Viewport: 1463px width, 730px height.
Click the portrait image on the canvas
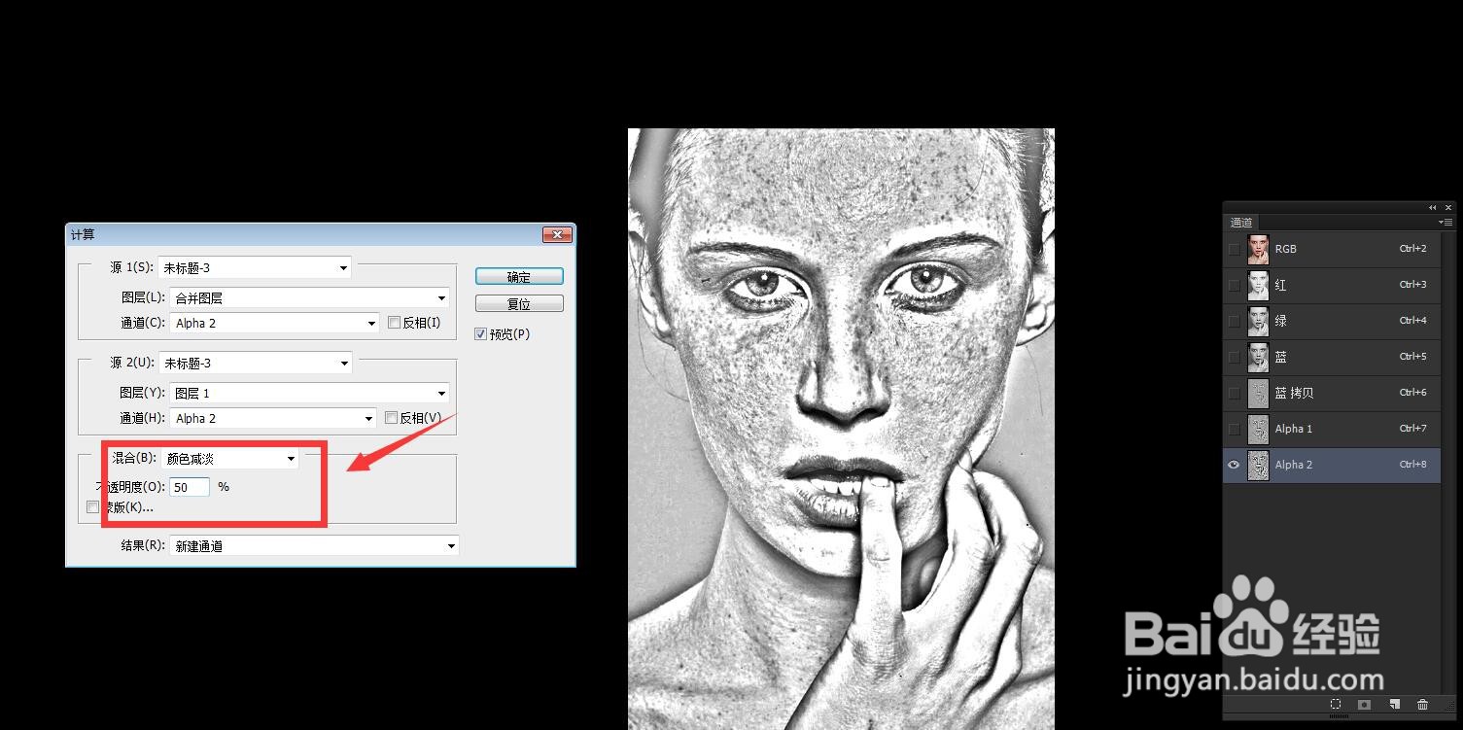tap(841, 429)
